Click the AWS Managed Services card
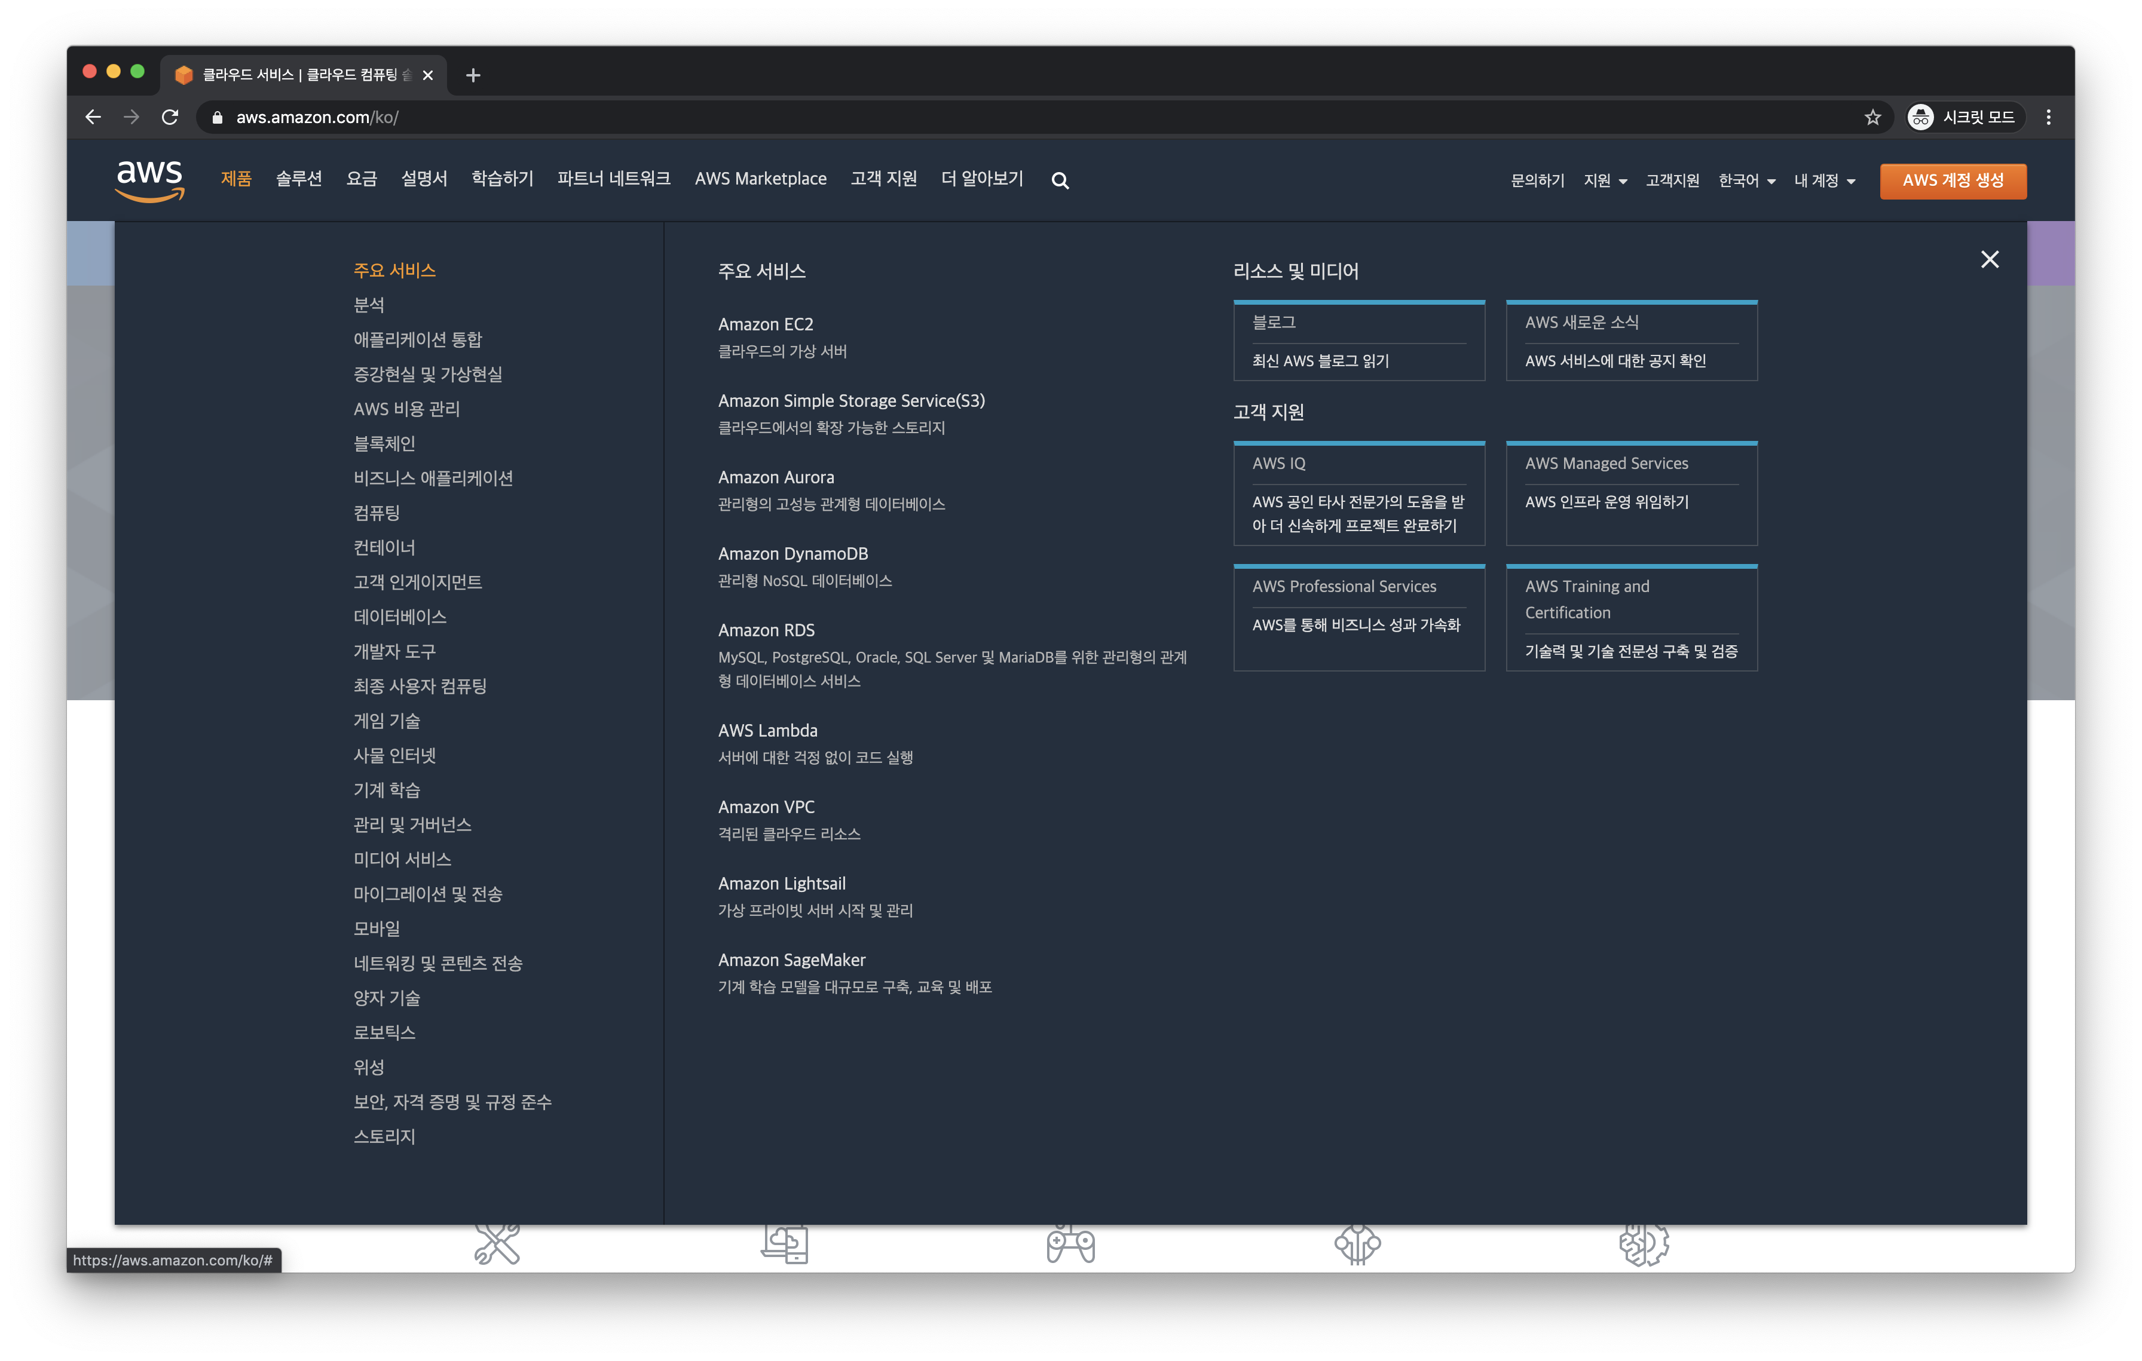 point(1630,493)
